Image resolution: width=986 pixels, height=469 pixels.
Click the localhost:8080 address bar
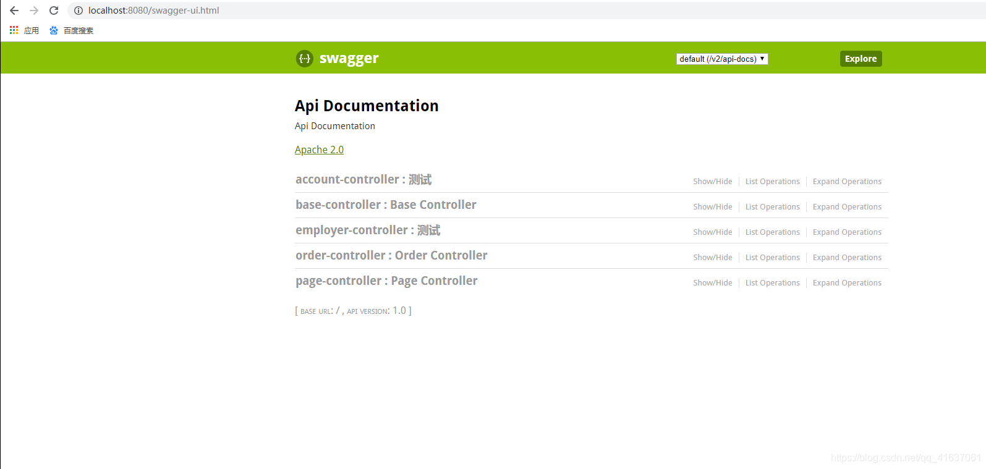(525, 11)
